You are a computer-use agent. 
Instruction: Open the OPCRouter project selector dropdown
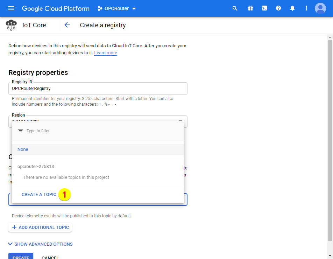click(x=116, y=8)
